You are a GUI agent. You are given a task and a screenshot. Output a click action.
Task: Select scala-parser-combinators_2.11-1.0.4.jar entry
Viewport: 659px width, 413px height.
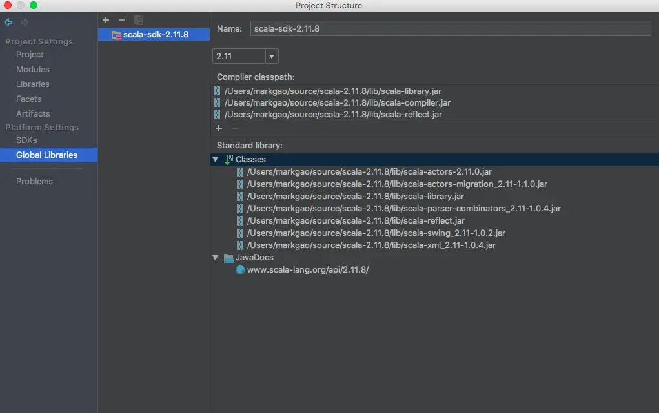pyautogui.click(x=404, y=208)
